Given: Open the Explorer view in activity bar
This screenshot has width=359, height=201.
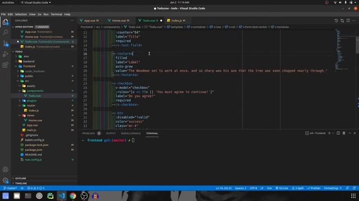Looking at the screenshot, I should click(x=5, y=22).
